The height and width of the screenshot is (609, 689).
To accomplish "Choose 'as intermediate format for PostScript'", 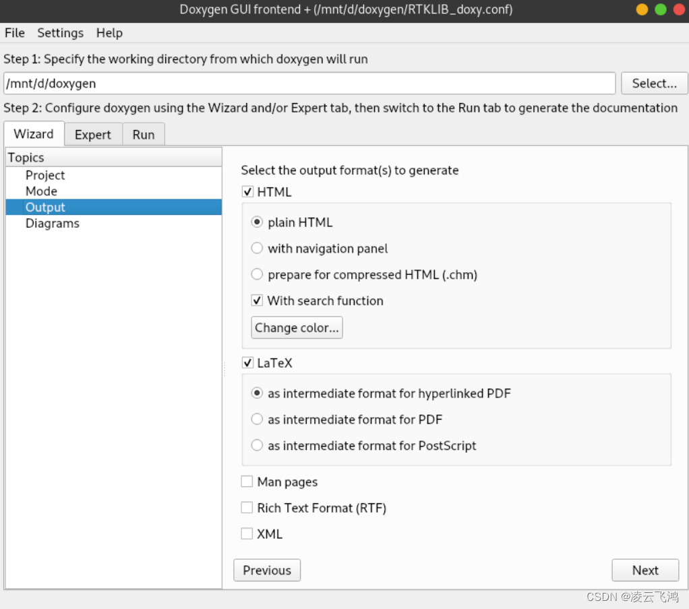I will 257,446.
